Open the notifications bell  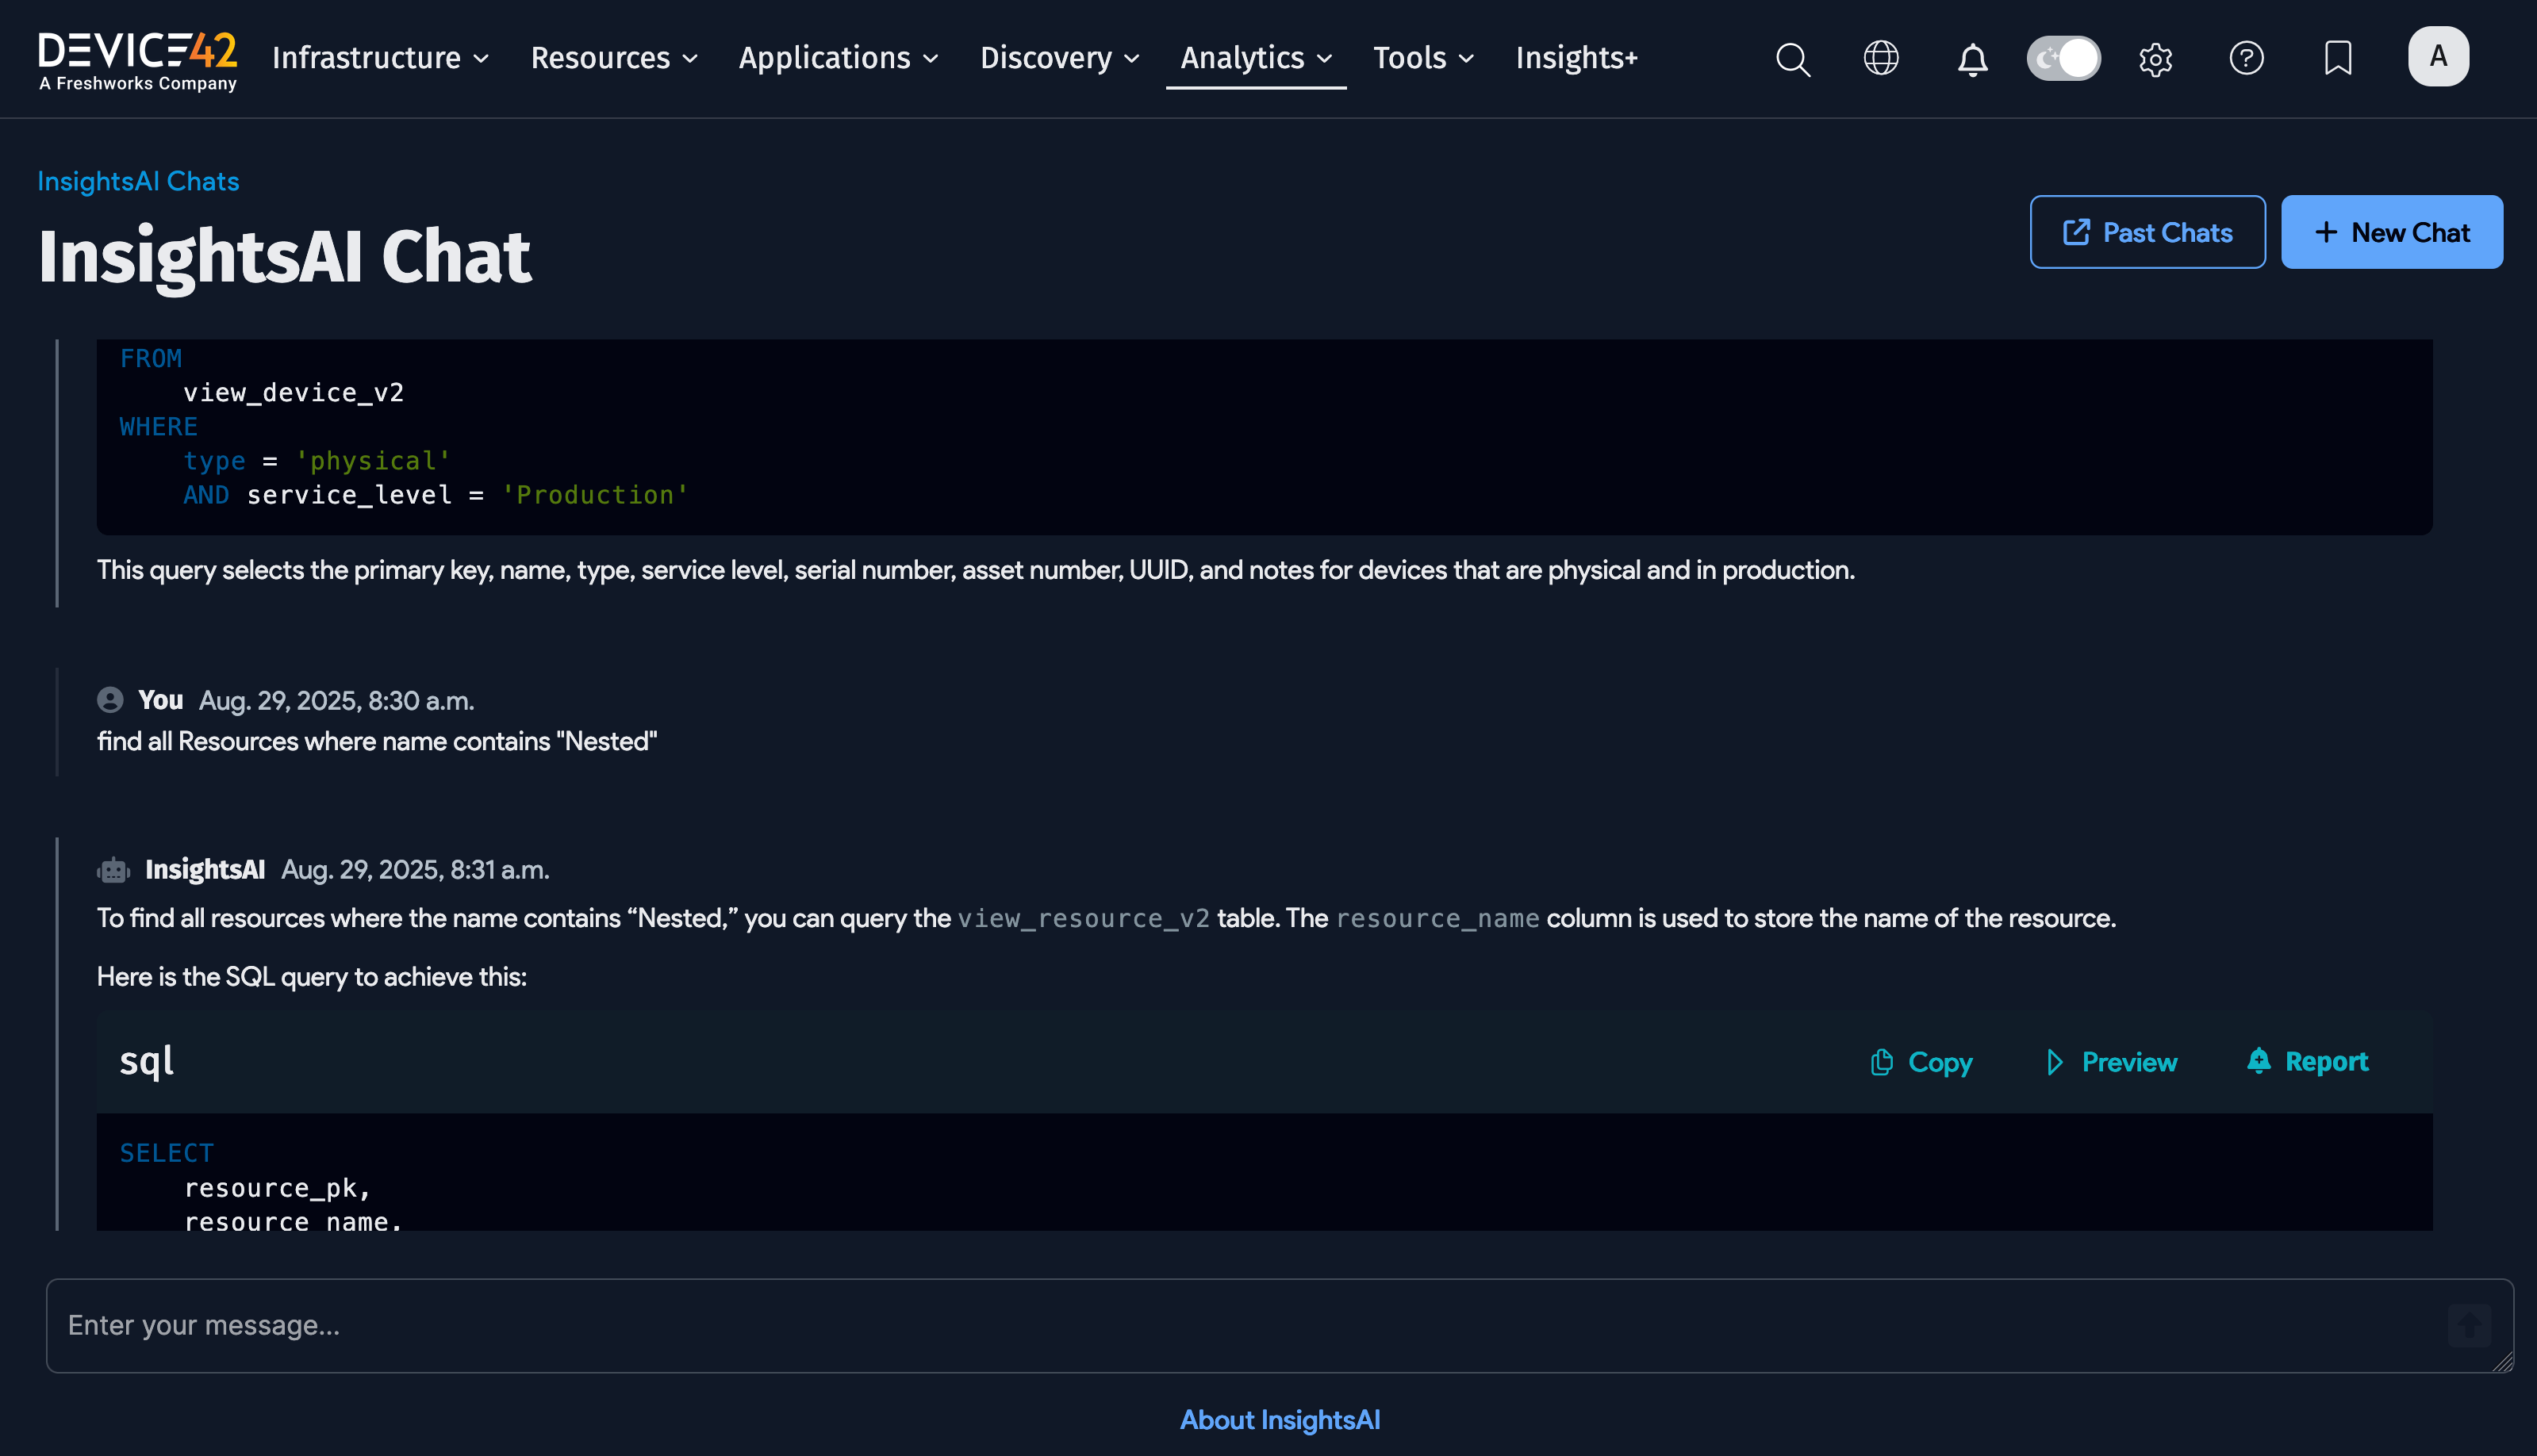coord(1972,59)
